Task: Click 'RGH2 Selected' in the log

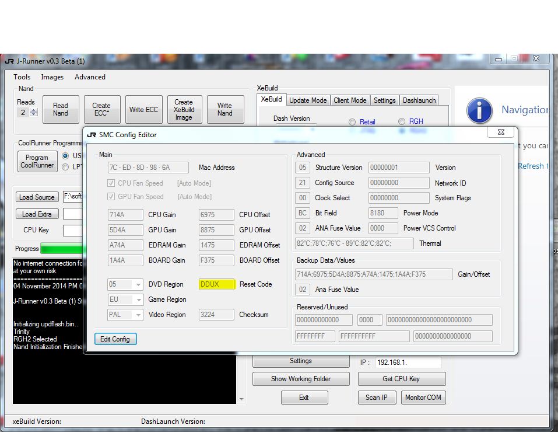Action: 35,339
